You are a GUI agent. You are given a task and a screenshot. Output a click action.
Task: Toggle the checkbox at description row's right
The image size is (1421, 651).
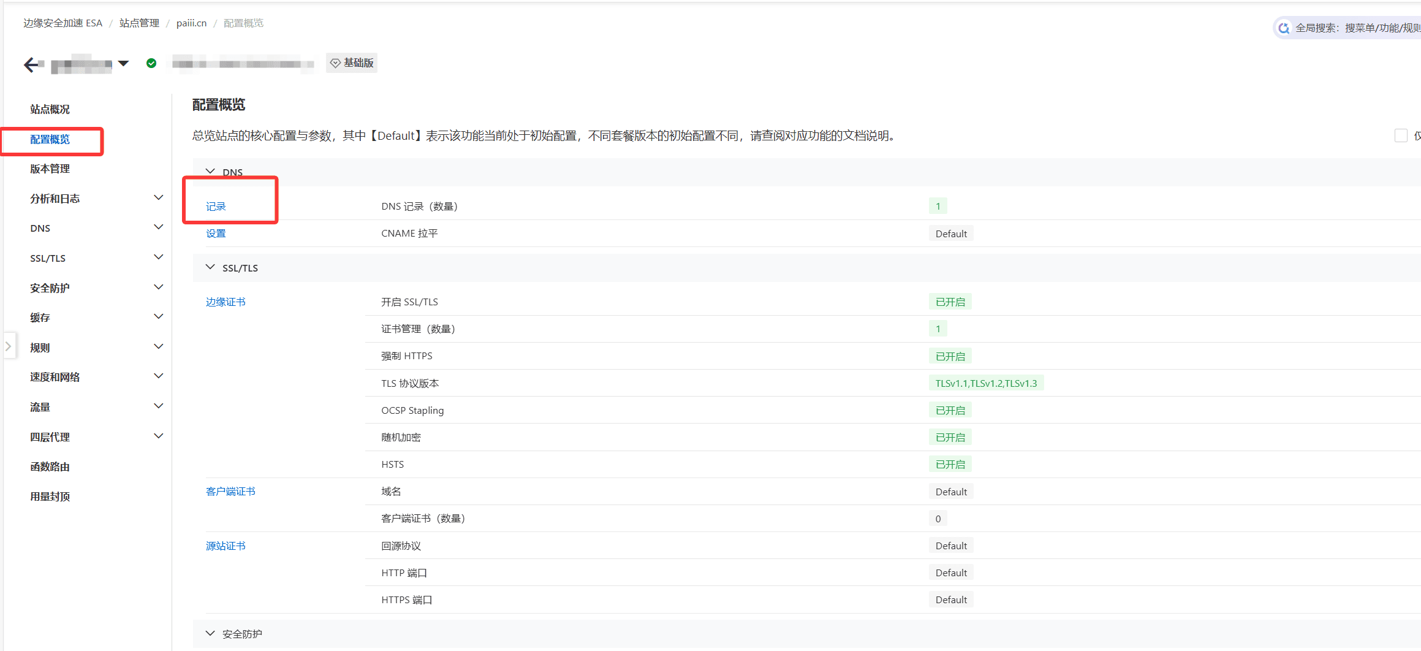tap(1401, 135)
